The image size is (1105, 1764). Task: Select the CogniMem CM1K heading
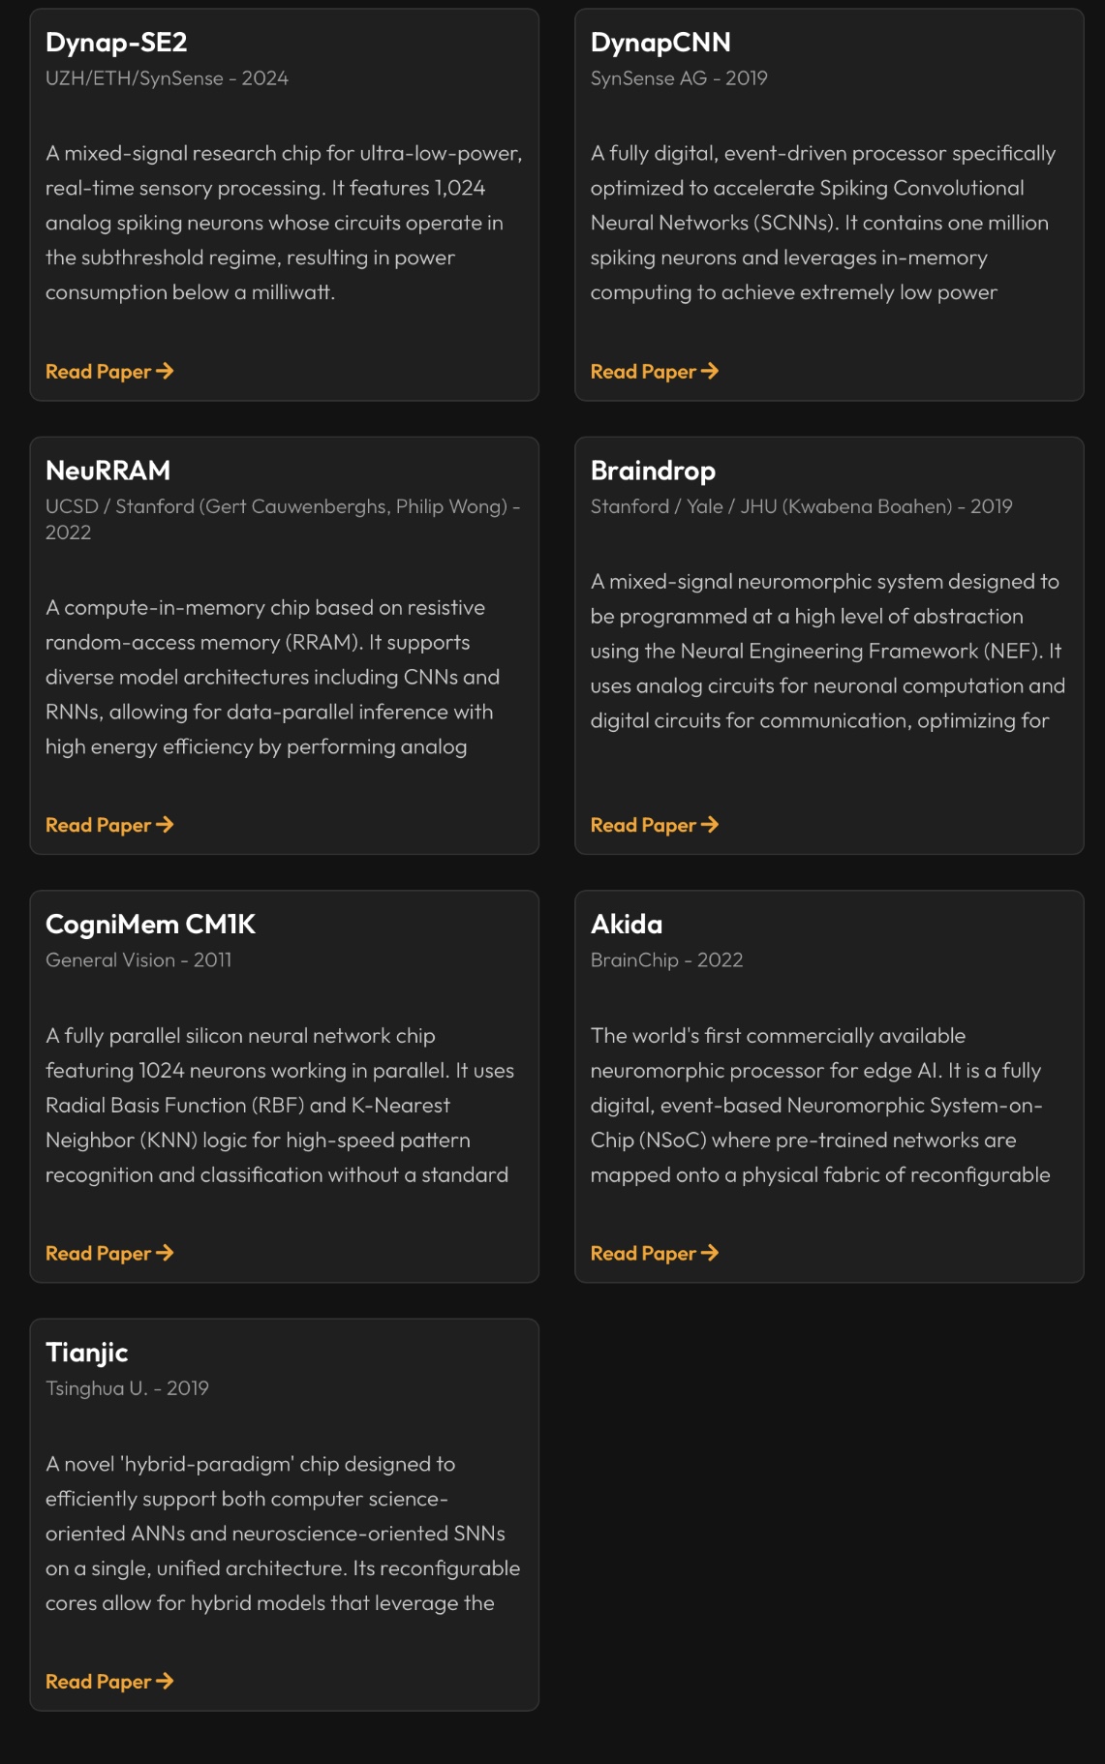click(150, 925)
